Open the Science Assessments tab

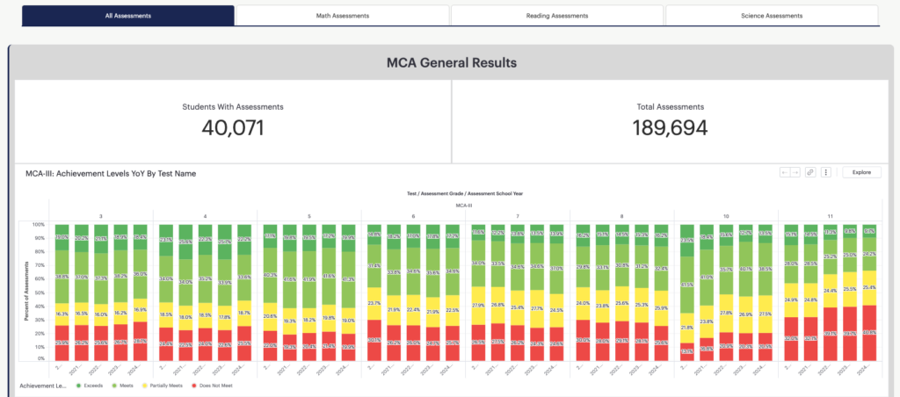(x=772, y=16)
